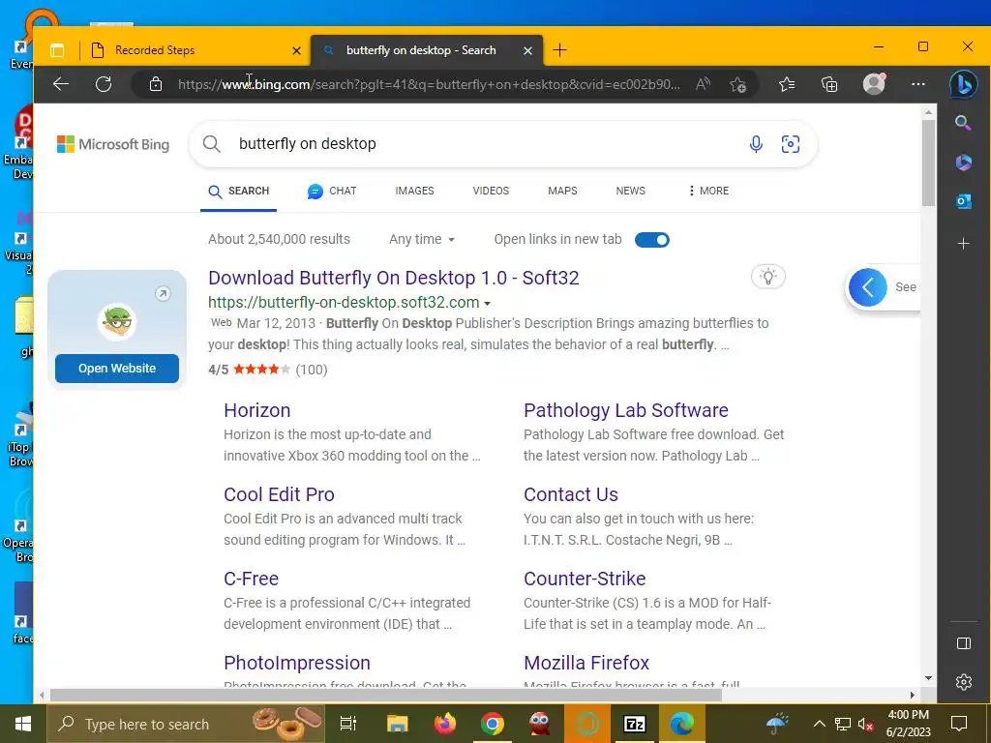991x743 pixels.
Task: Start voice search microphone
Action: tap(755, 144)
